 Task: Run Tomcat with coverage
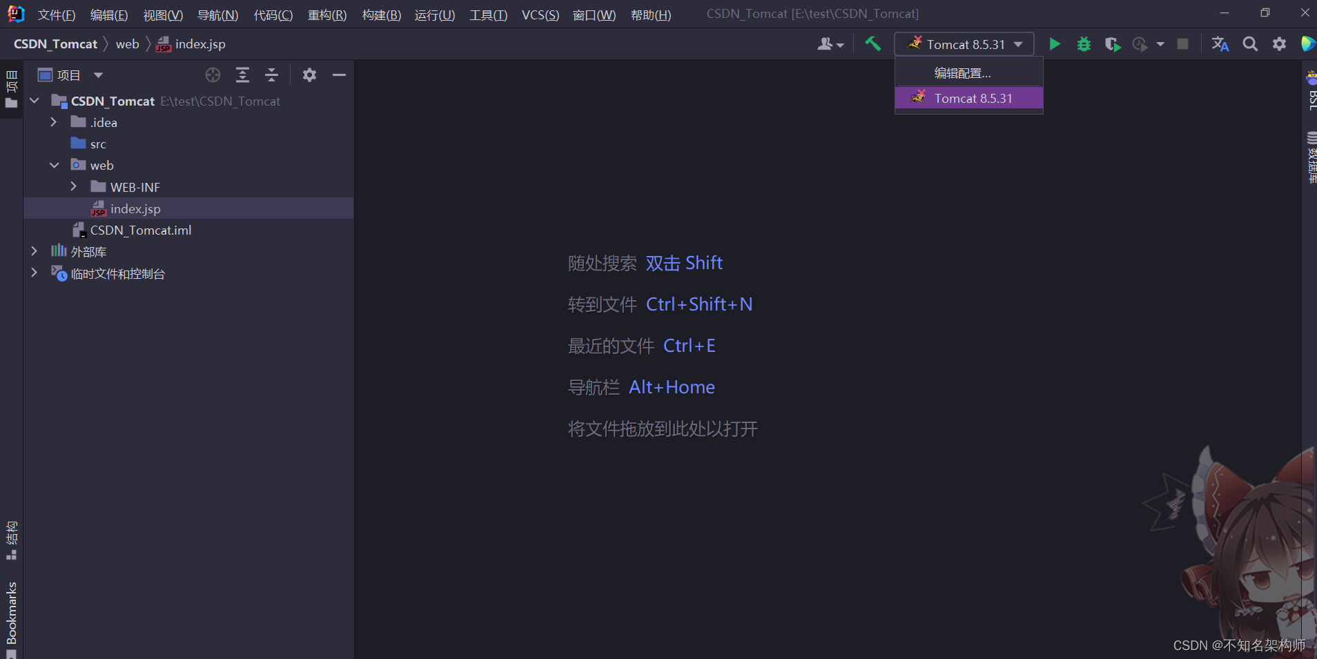tap(1111, 43)
